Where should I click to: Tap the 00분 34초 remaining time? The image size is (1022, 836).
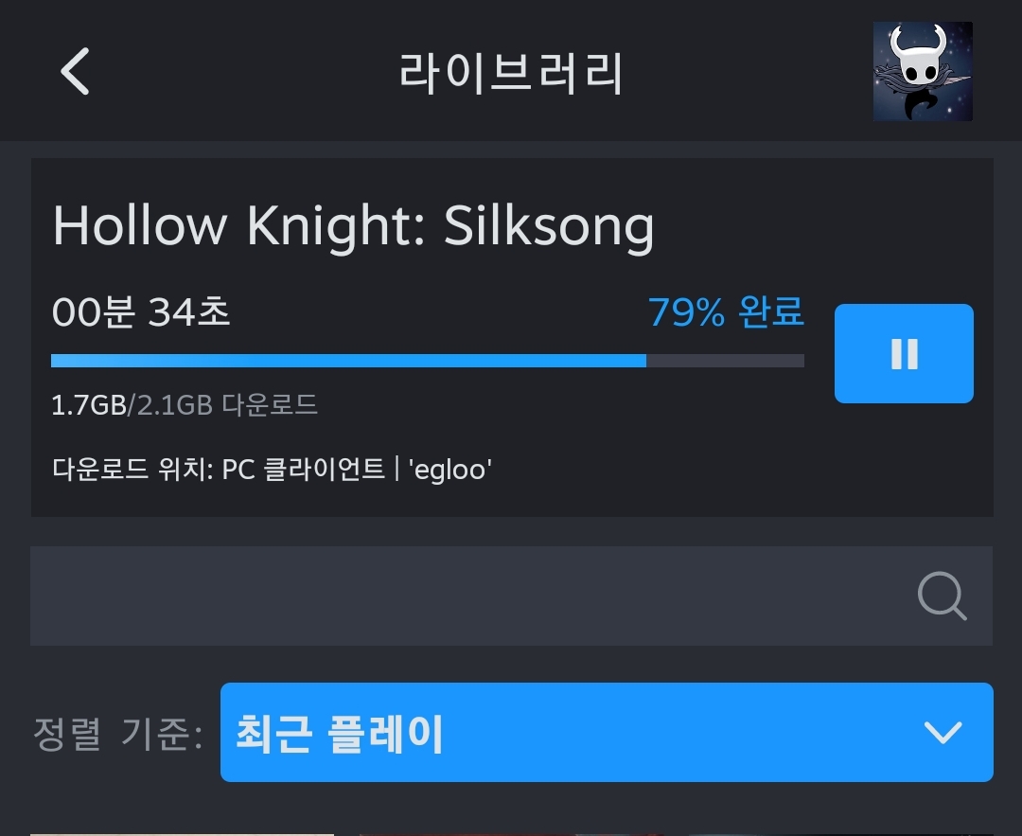point(141,311)
